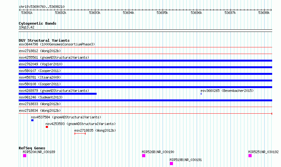This screenshot has height=167, width=281.
Task: Click the MIR519B|NR_030191 gene label
Action: pyautogui.click(x=186, y=160)
